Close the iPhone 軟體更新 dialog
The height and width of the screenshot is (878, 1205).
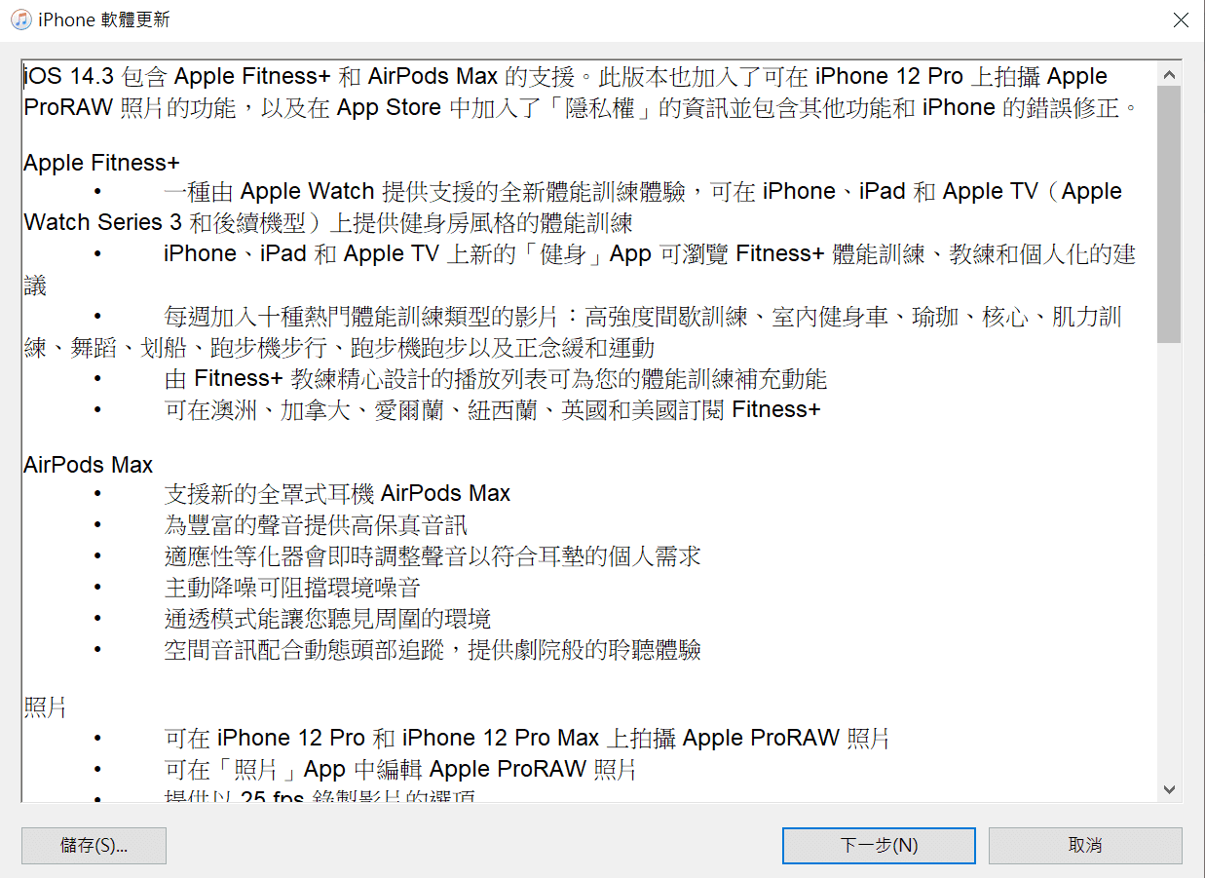[x=1180, y=19]
